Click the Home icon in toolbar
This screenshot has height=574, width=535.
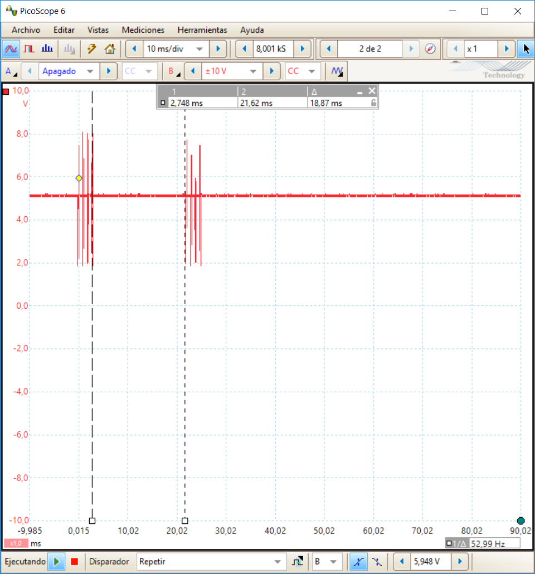[110, 48]
